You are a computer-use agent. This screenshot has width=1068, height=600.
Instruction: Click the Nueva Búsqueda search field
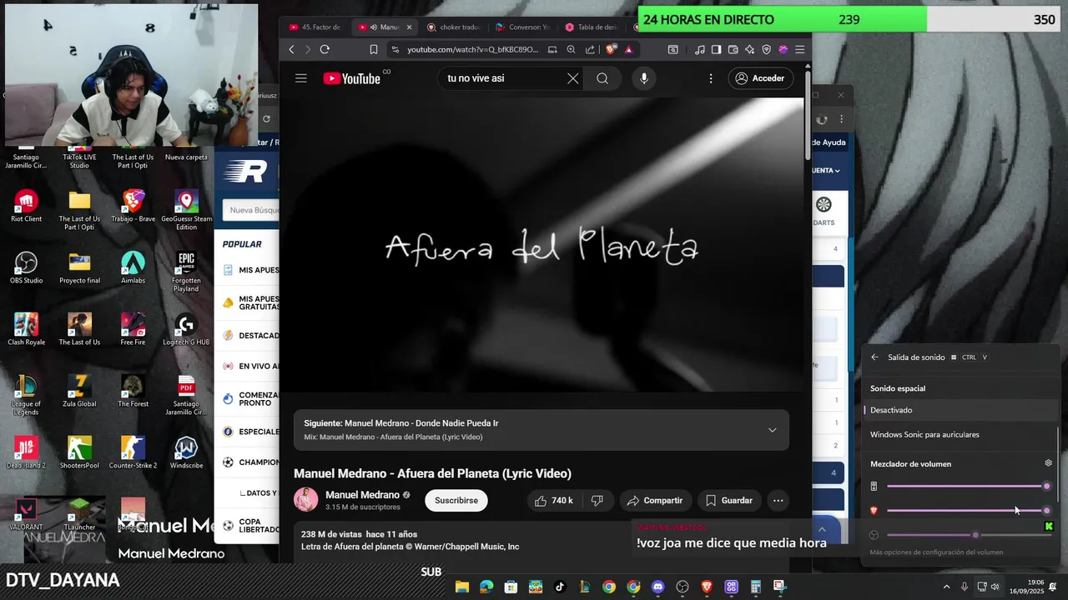[251, 210]
